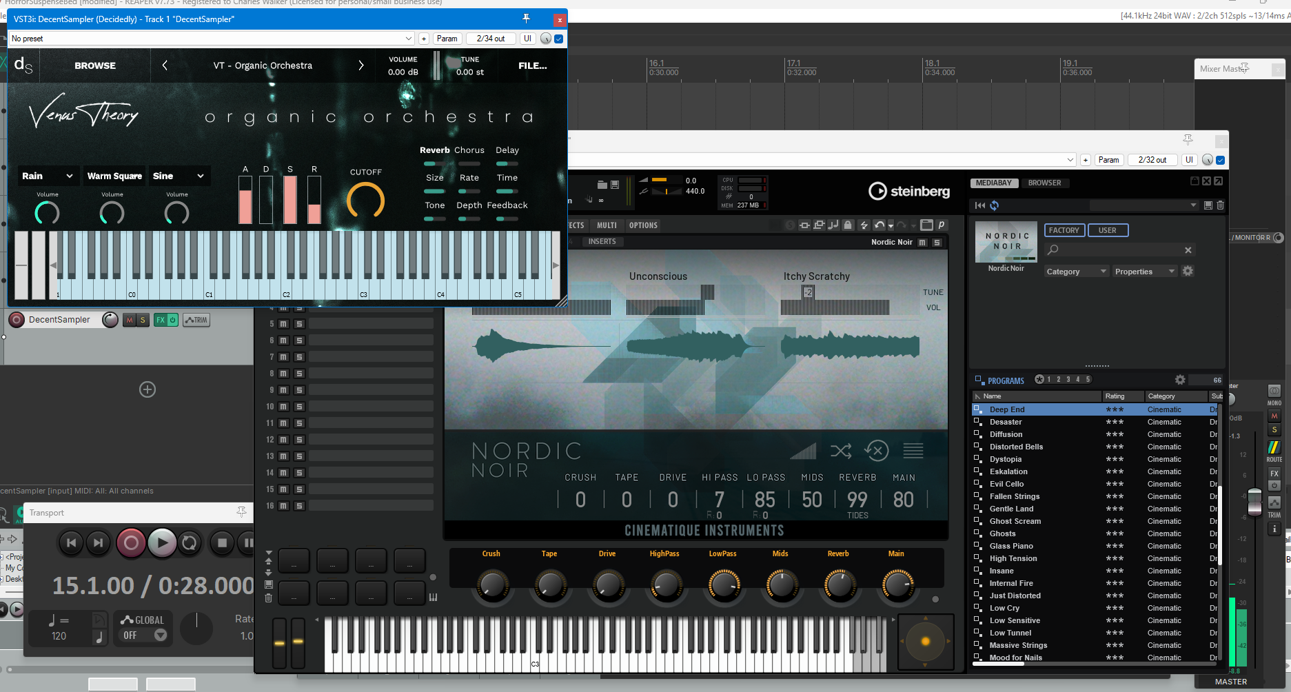Image resolution: width=1291 pixels, height=692 pixels.
Task: Toggle DecentSampler plugin bypass checkbox
Action: point(558,39)
